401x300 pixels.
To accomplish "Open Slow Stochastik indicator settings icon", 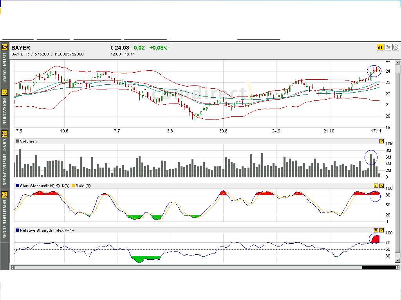I will point(376,186).
